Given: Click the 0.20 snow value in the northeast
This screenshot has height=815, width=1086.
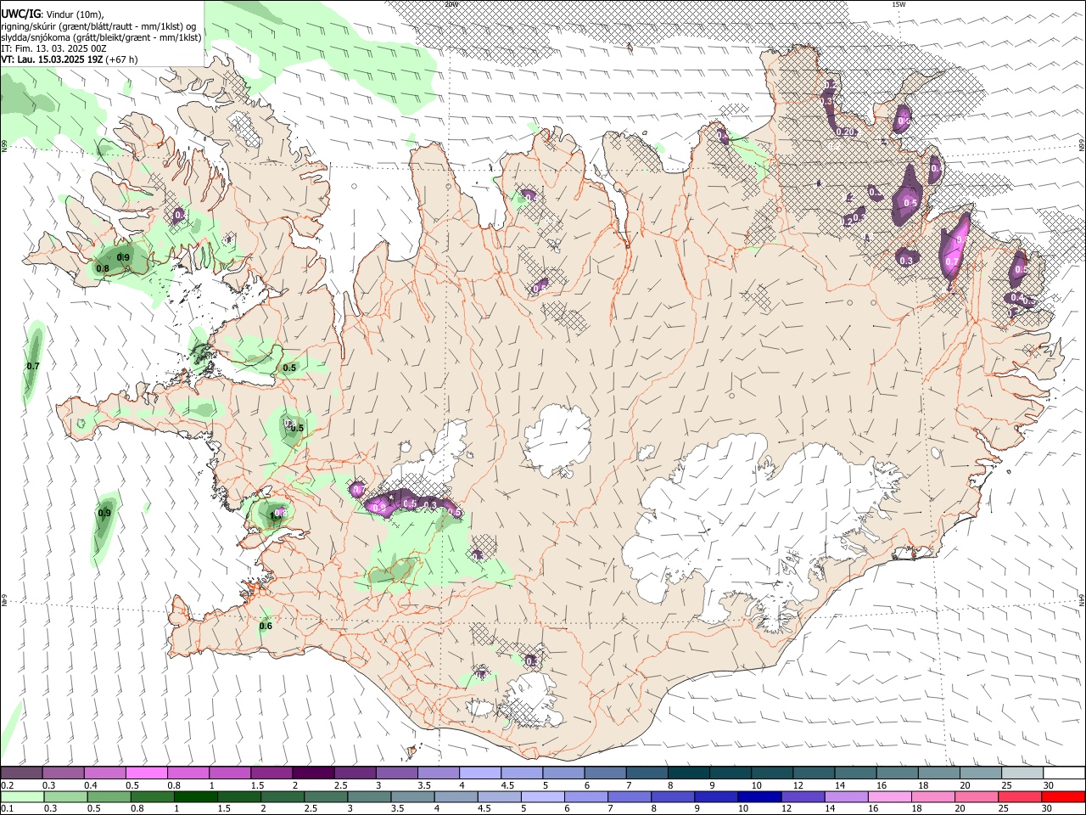Looking at the screenshot, I should pyautogui.click(x=845, y=132).
